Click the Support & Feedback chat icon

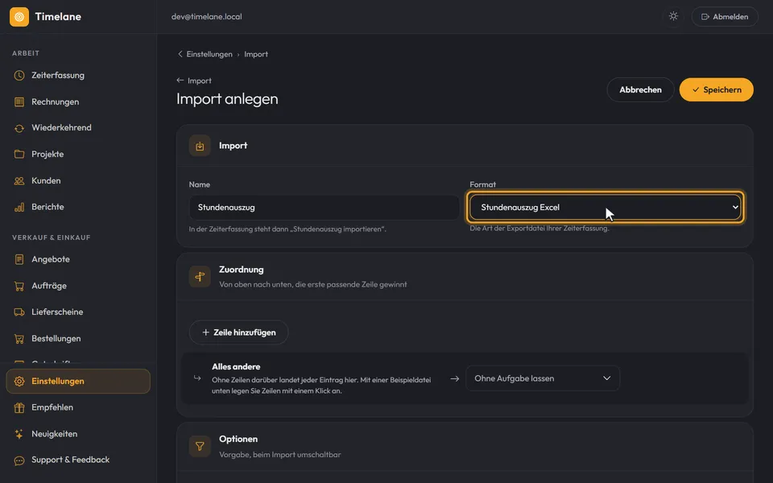[19, 460]
